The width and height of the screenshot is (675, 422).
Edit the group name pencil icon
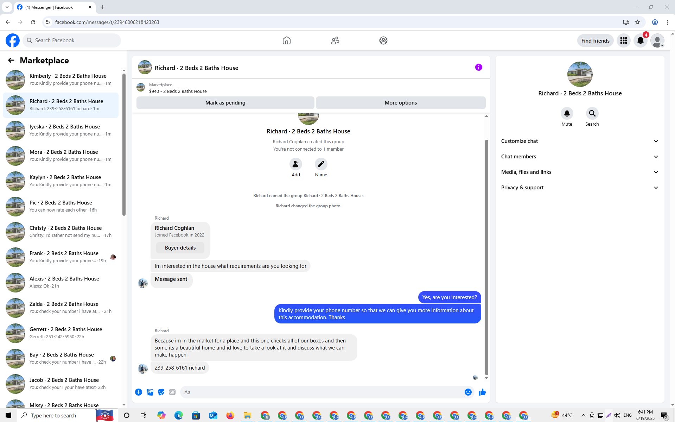pyautogui.click(x=321, y=164)
